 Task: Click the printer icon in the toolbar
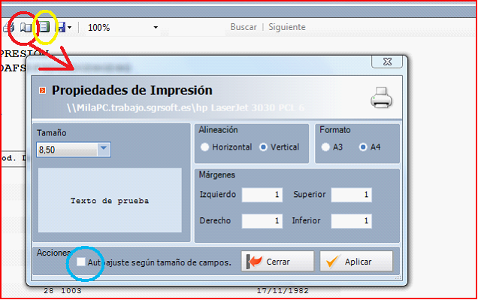click(8, 27)
